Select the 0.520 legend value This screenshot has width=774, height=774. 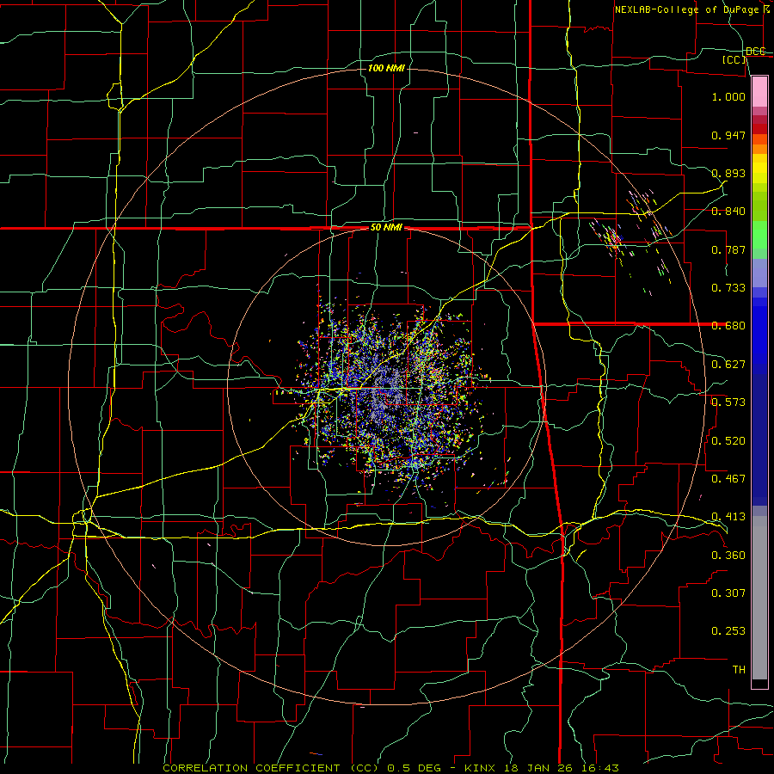728,440
